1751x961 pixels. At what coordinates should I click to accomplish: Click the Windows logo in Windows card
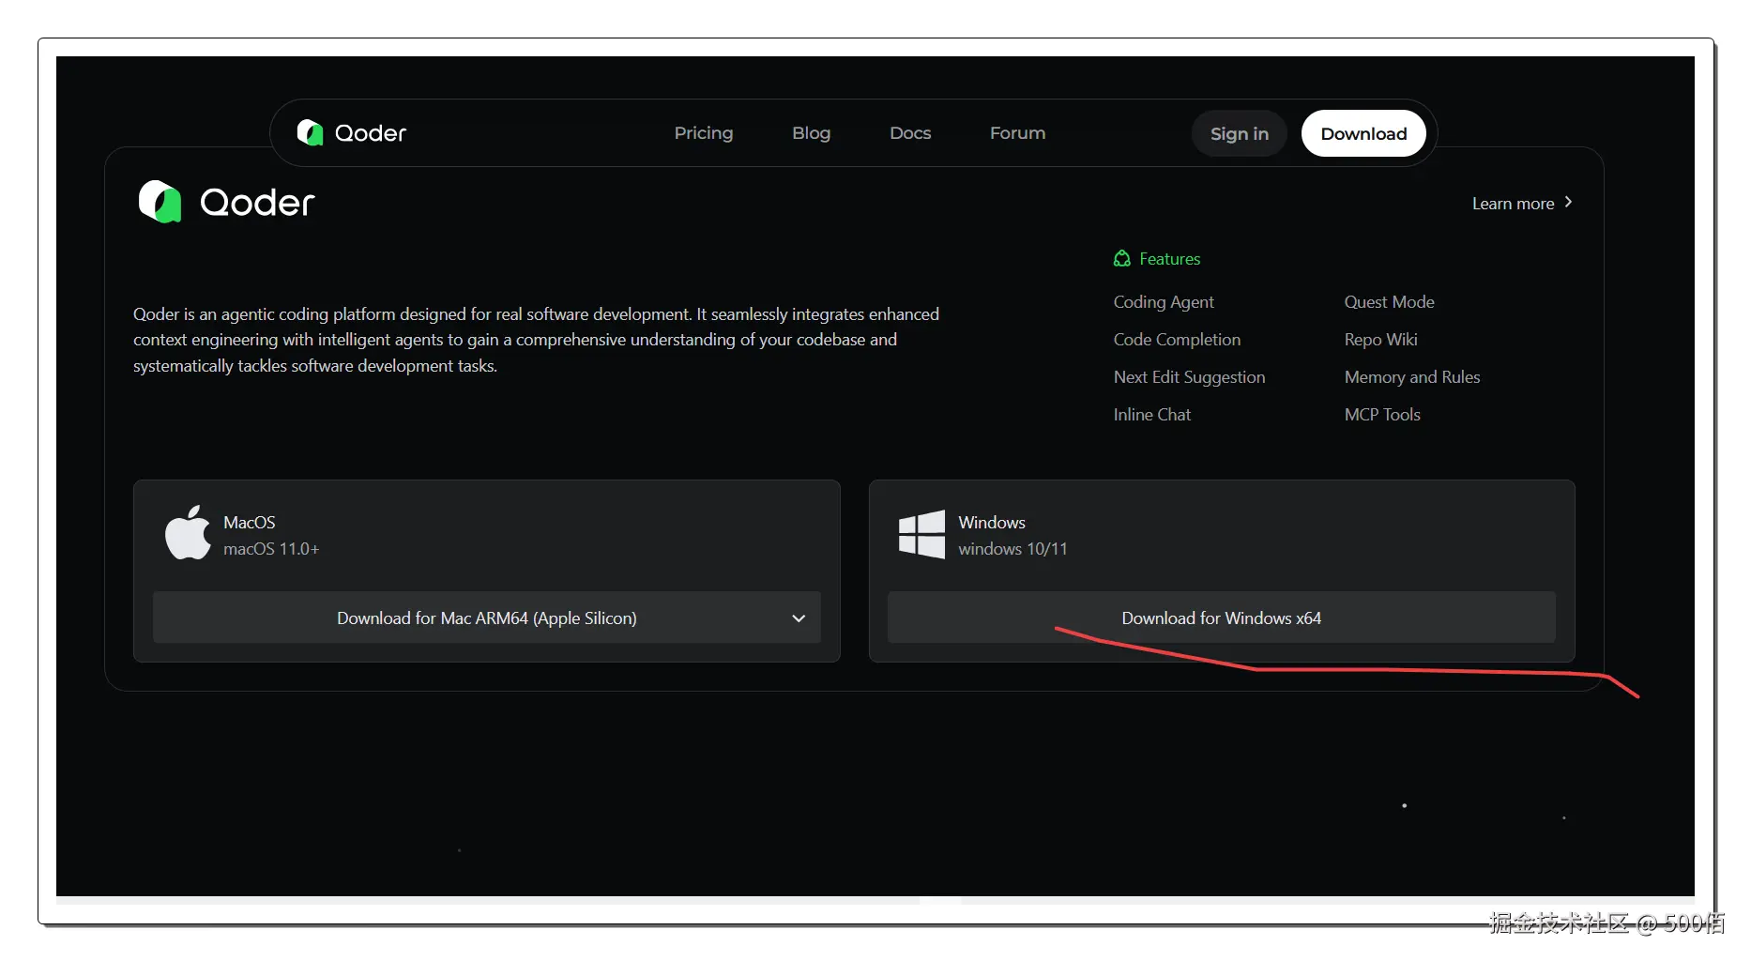[x=921, y=535]
